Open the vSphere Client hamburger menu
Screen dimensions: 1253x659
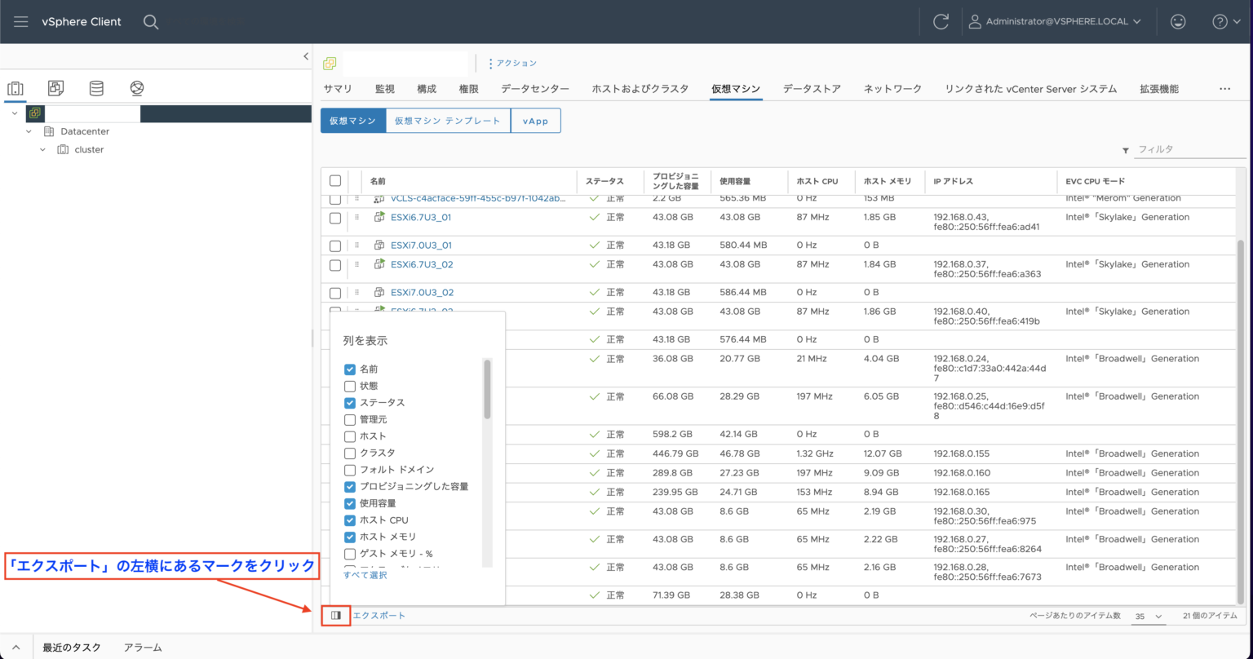[x=20, y=21]
